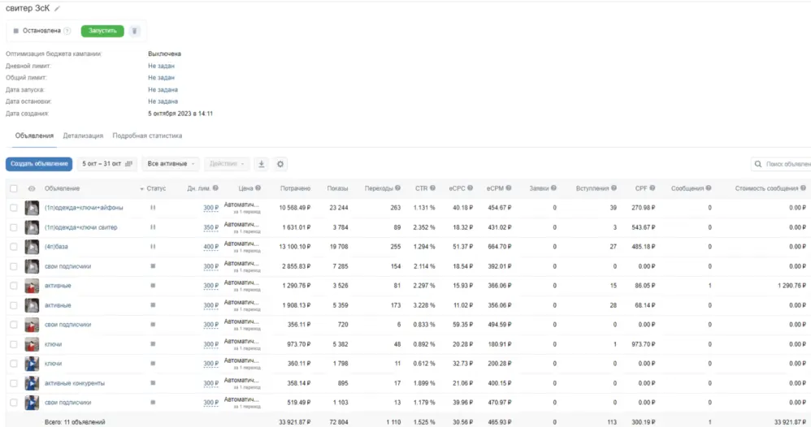Click the pencil icon to rename campaign
Screen dimensions: 811x427
coord(58,8)
